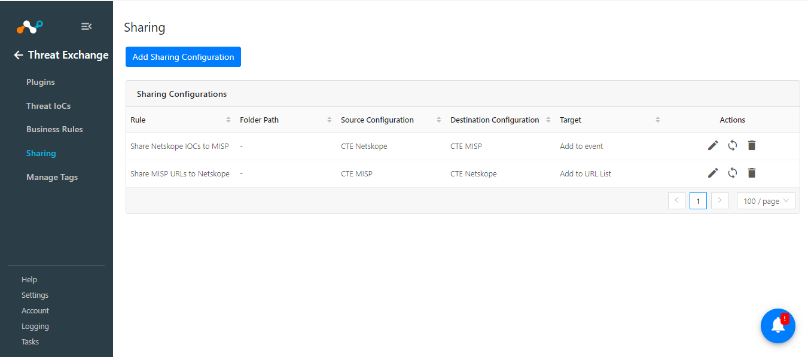Edit the Share MISP URLs to Netskope rule
Viewport: 808px width, 357px height.
click(x=713, y=173)
